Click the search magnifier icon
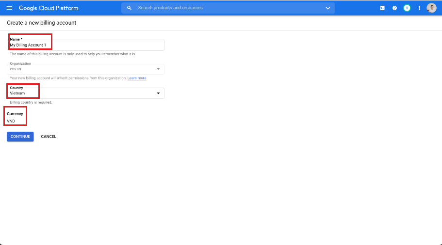Image resolution: width=442 pixels, height=245 pixels. (x=129, y=8)
